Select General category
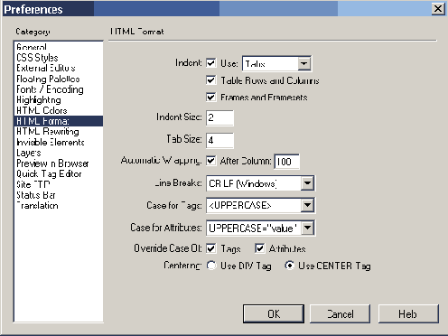 coord(59,47)
